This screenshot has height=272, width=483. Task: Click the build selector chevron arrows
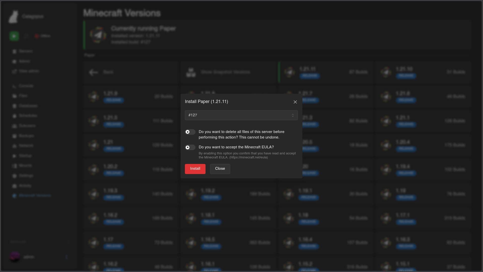(293, 115)
